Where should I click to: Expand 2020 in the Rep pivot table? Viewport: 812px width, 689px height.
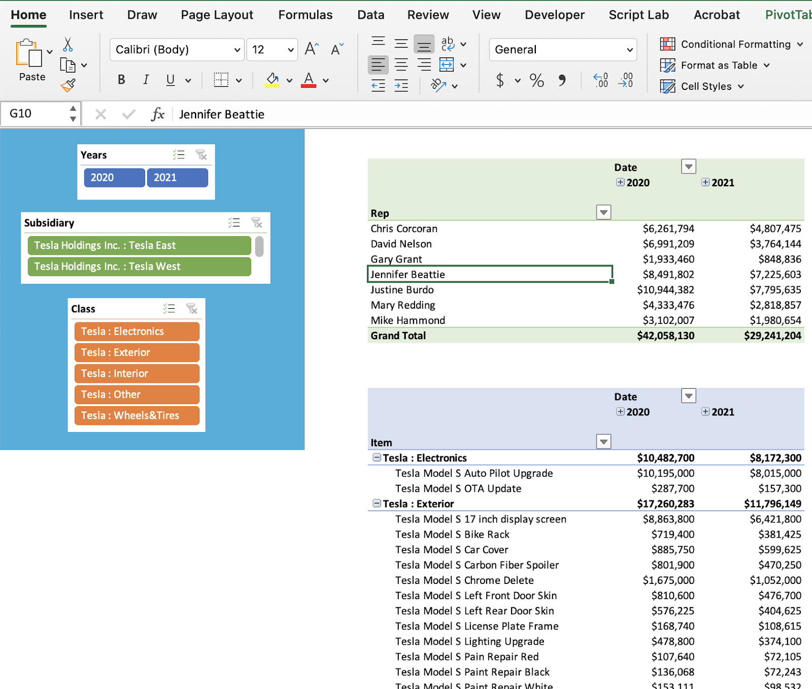coord(620,182)
